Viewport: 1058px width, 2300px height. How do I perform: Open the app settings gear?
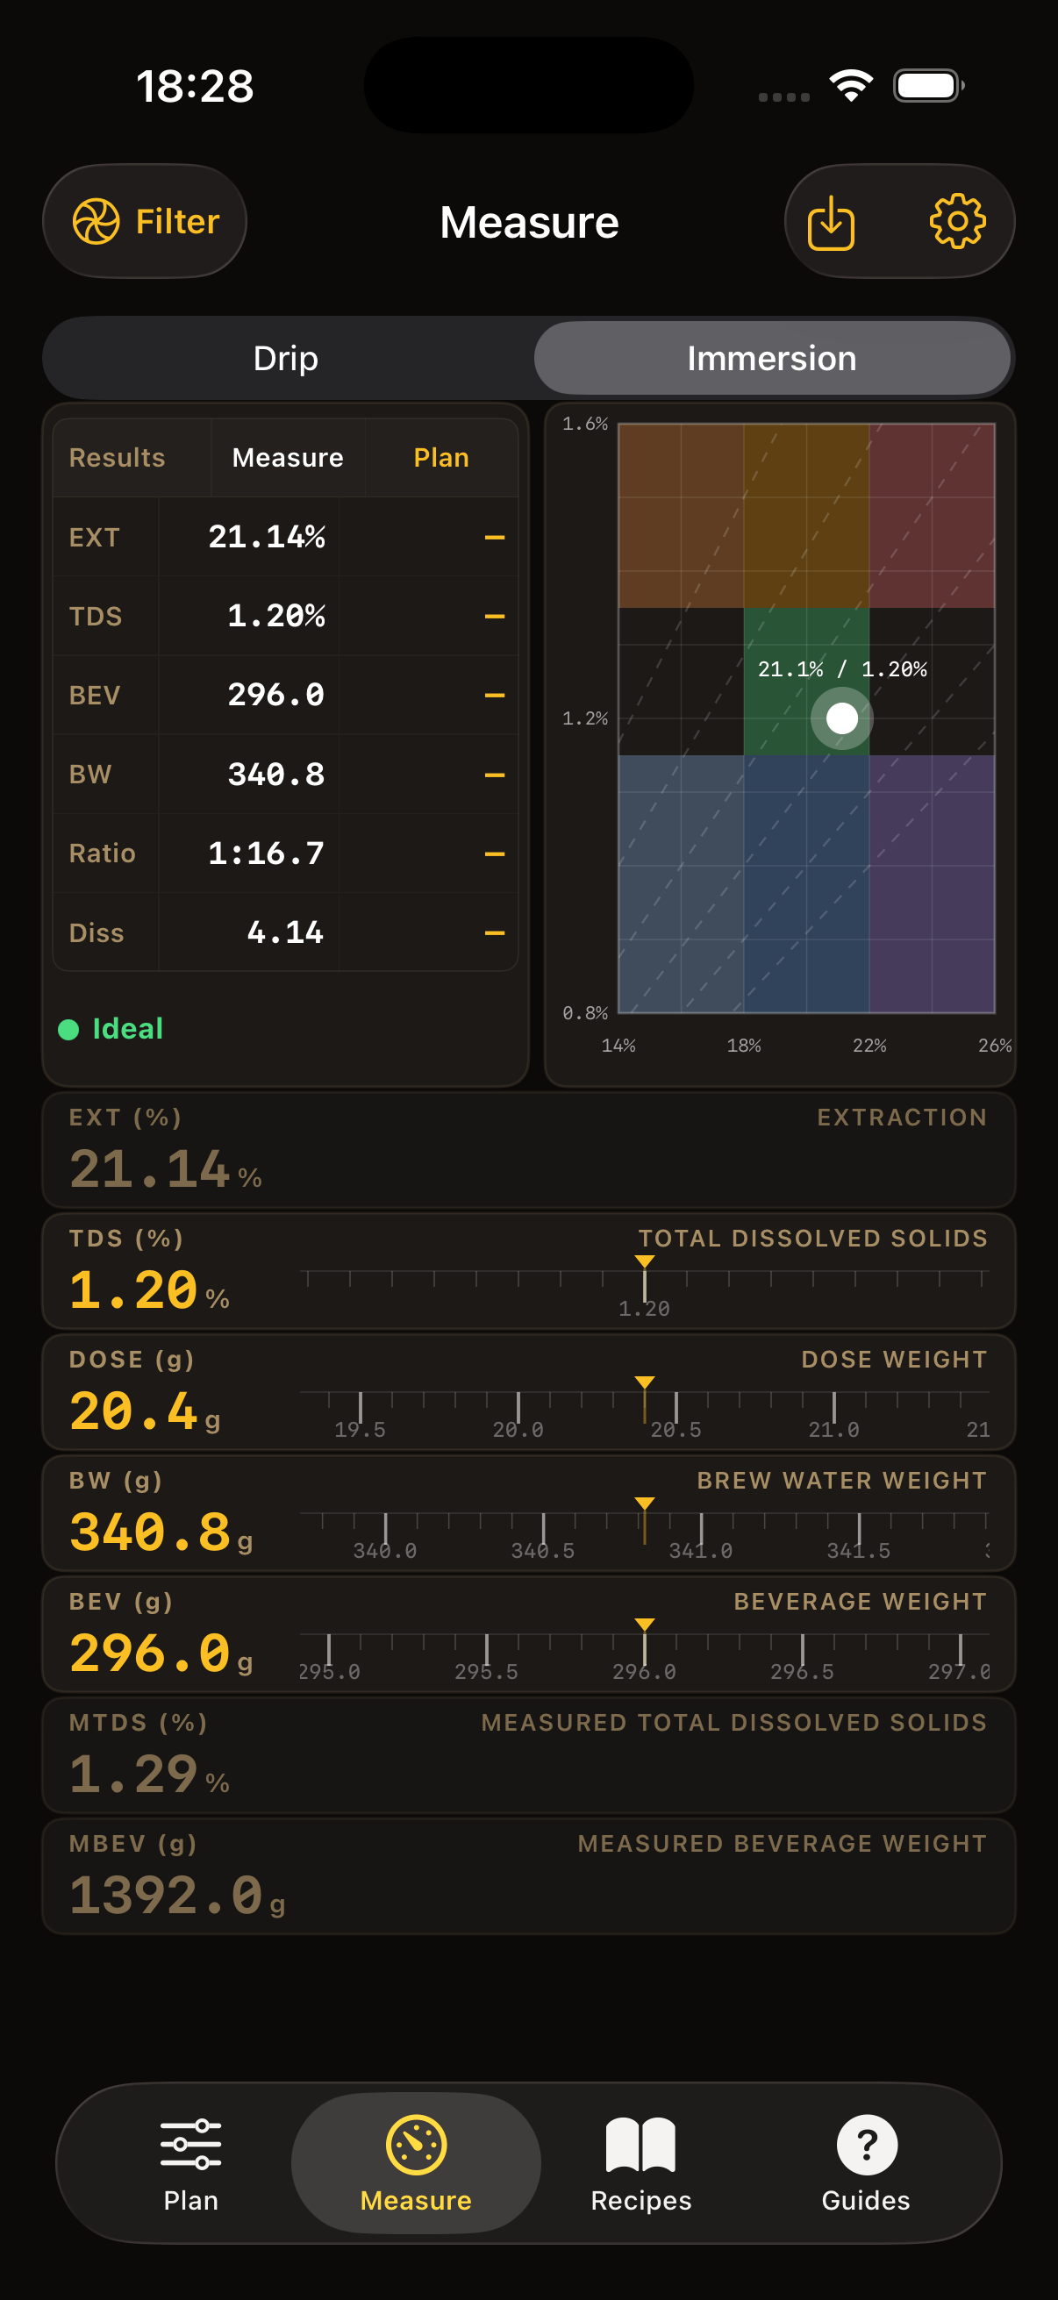[957, 221]
